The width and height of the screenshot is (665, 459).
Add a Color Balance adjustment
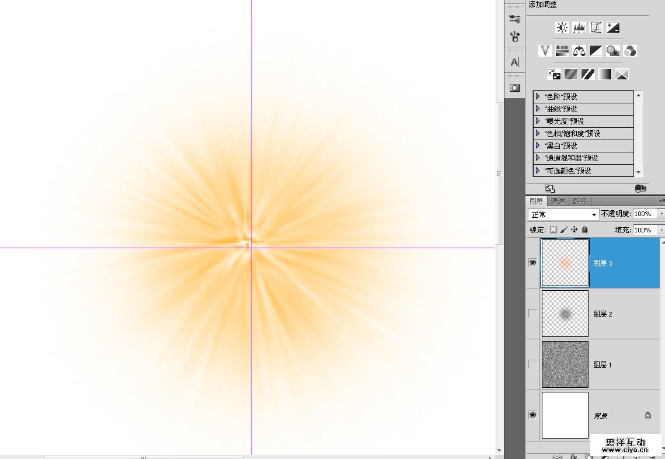(579, 51)
